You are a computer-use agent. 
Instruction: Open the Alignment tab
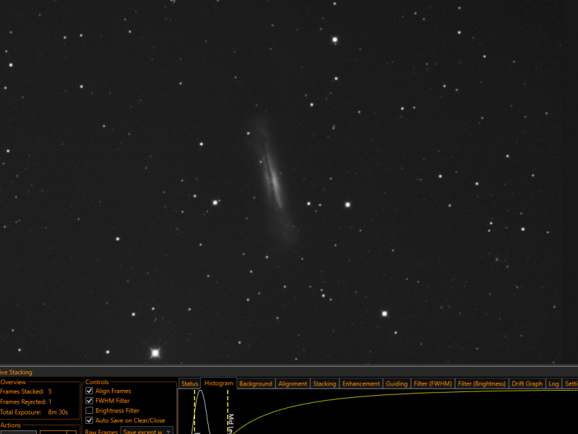coord(293,383)
